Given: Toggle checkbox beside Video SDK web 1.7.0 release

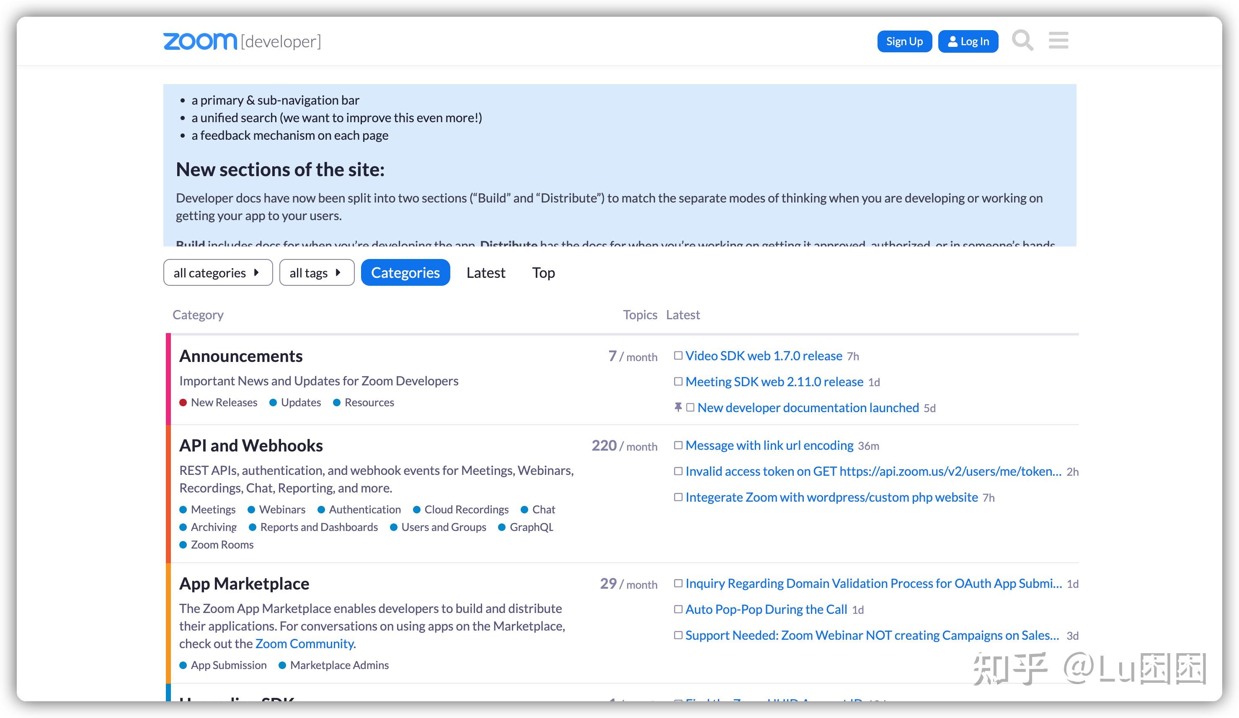Looking at the screenshot, I should point(678,356).
